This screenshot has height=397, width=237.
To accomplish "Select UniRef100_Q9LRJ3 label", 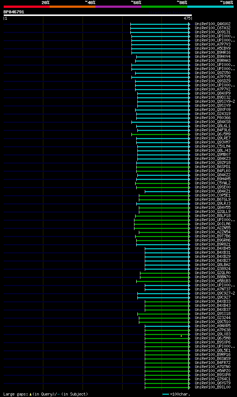I will 213,204.
